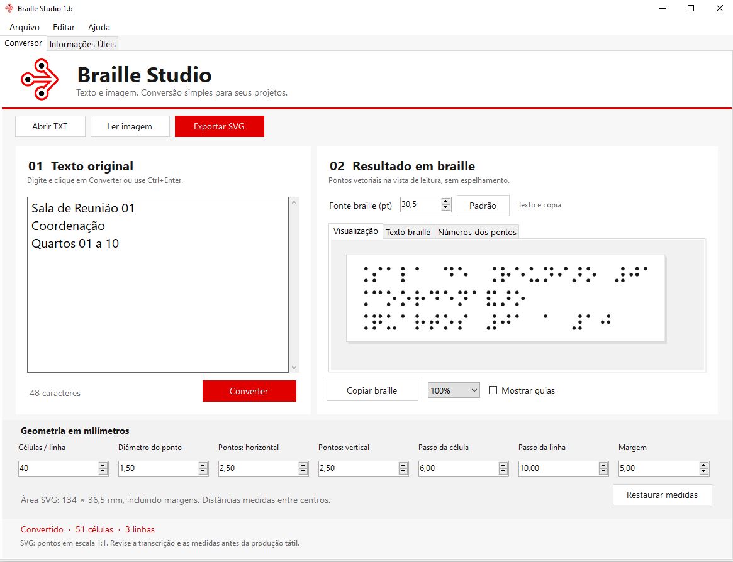Screen dimensions: 733x562
Task: Select the Visualização tab
Action: pos(355,231)
